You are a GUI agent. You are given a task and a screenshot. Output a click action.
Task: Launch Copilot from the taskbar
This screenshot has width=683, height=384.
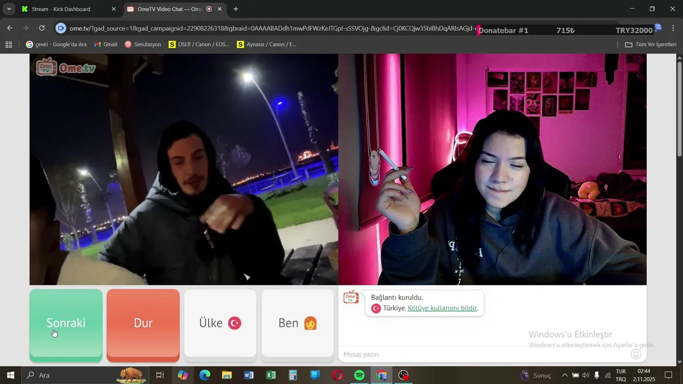point(182,375)
